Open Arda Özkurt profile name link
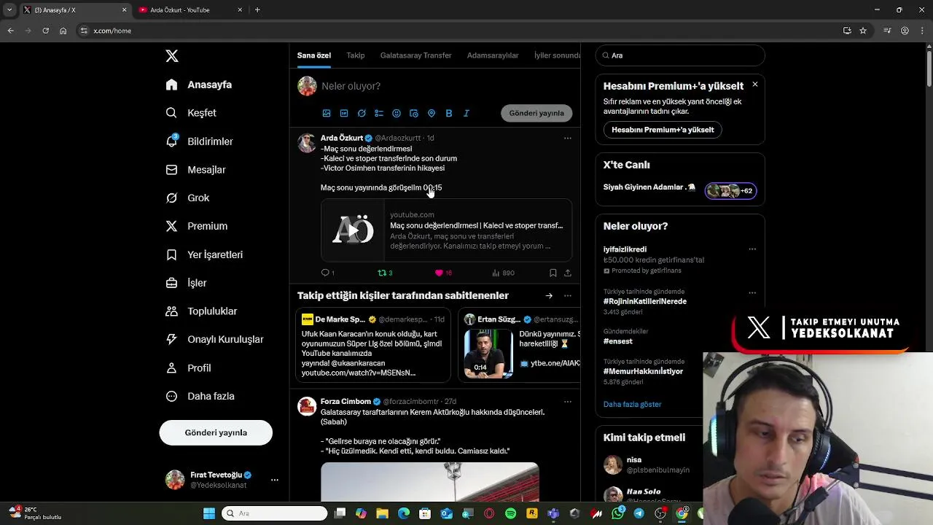This screenshot has width=933, height=525. pos(342,138)
